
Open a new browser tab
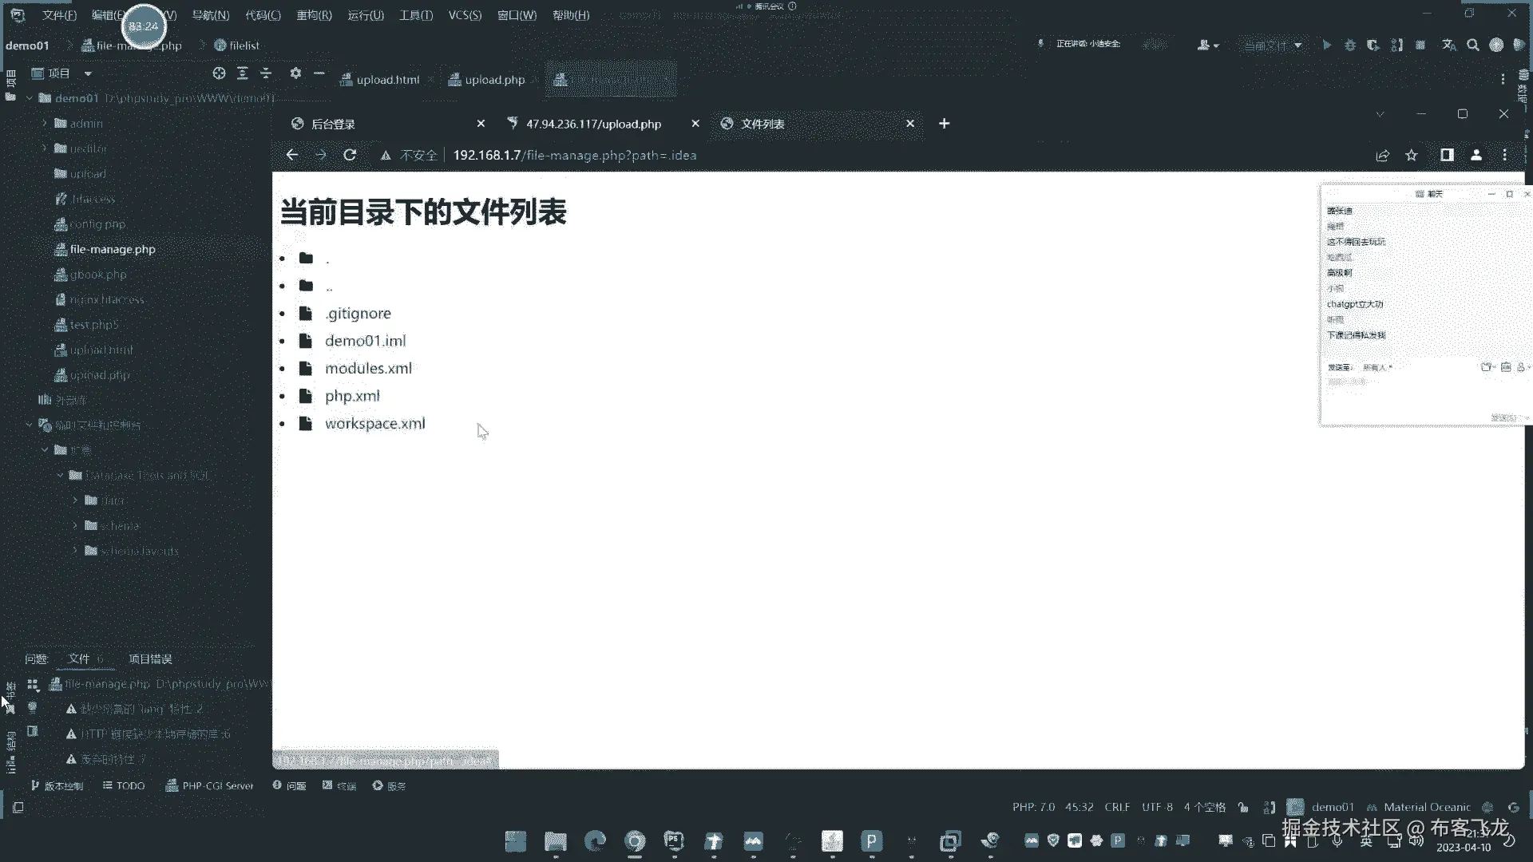pyautogui.click(x=945, y=123)
